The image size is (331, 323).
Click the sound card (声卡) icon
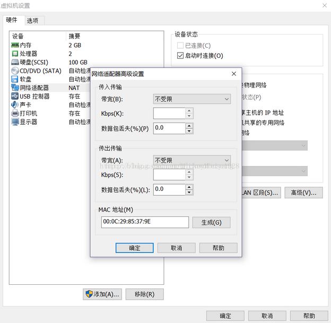point(15,105)
